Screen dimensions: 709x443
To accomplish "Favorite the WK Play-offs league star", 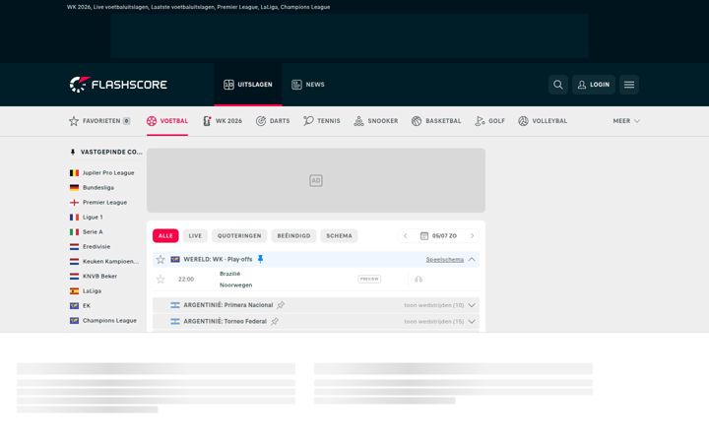I will [x=161, y=260].
